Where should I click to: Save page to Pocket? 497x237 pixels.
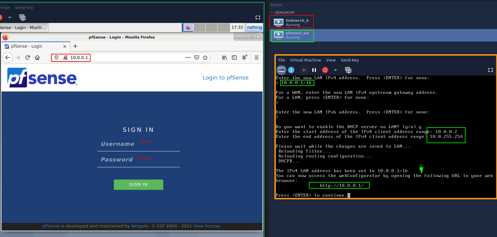click(x=197, y=57)
